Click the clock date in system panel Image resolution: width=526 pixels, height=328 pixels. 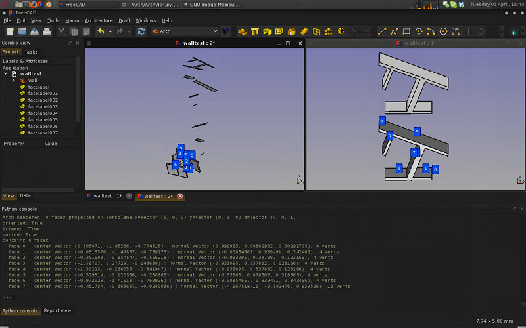coord(497,5)
